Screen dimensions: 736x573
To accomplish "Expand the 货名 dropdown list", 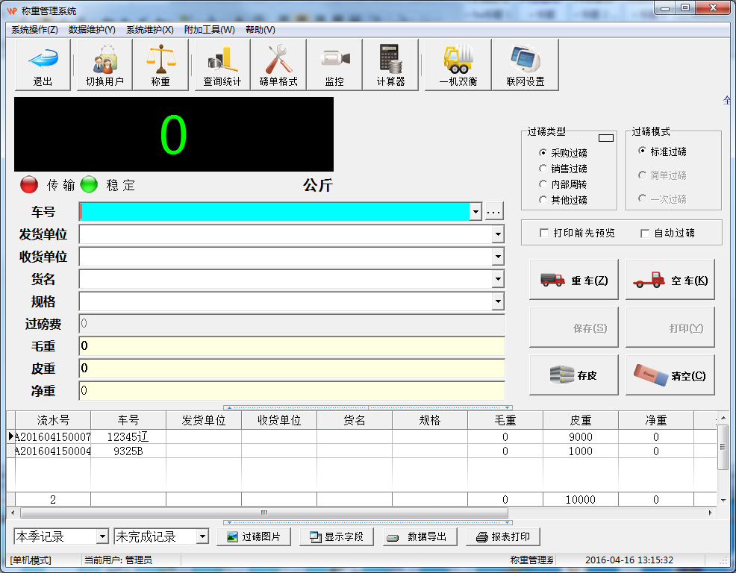I will point(498,280).
